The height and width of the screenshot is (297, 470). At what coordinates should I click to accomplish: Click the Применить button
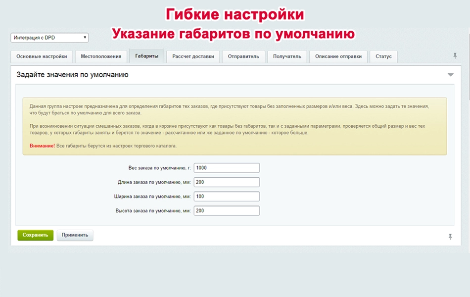click(x=75, y=235)
